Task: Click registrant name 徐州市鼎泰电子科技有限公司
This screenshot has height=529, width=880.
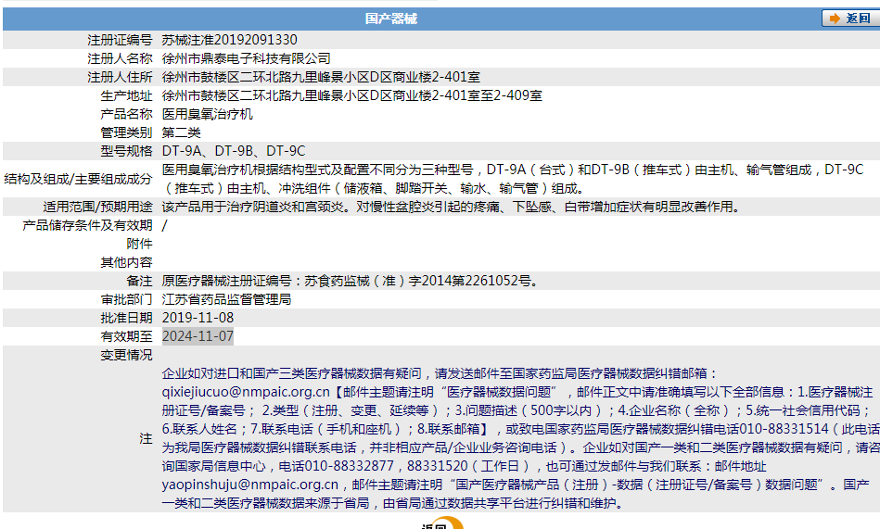Action: coord(246,58)
